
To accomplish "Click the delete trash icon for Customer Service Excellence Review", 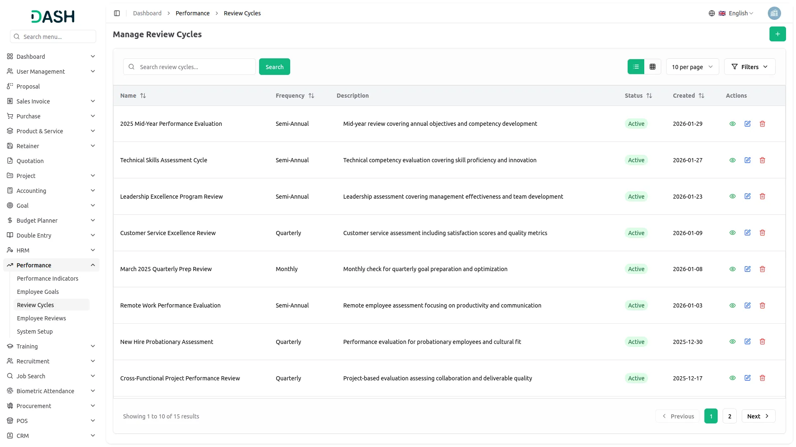I will (762, 233).
